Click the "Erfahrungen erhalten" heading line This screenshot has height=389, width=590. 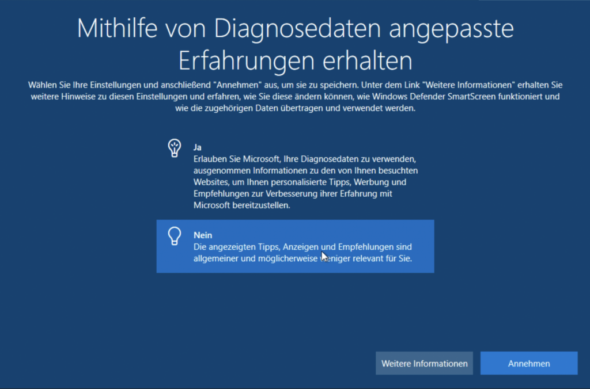295,61
